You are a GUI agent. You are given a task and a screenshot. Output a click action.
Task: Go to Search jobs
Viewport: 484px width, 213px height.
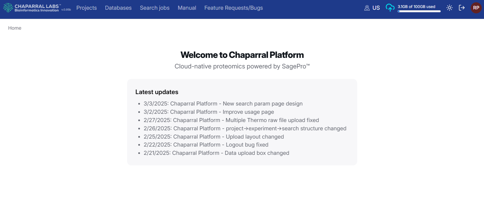point(154,8)
